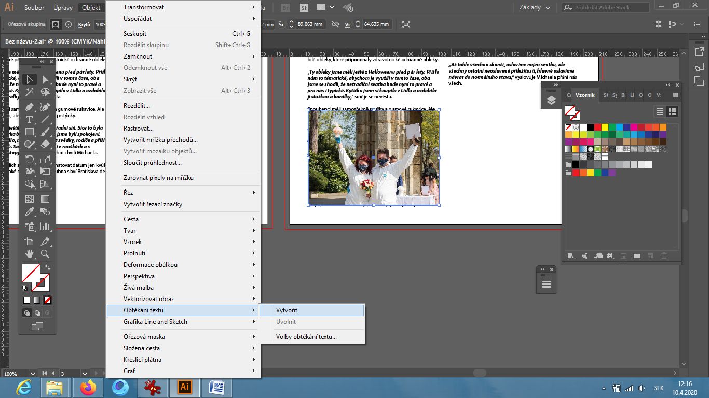Click the Prohledat Adobe Stock search field
This screenshot has height=398, width=709.
[605, 8]
